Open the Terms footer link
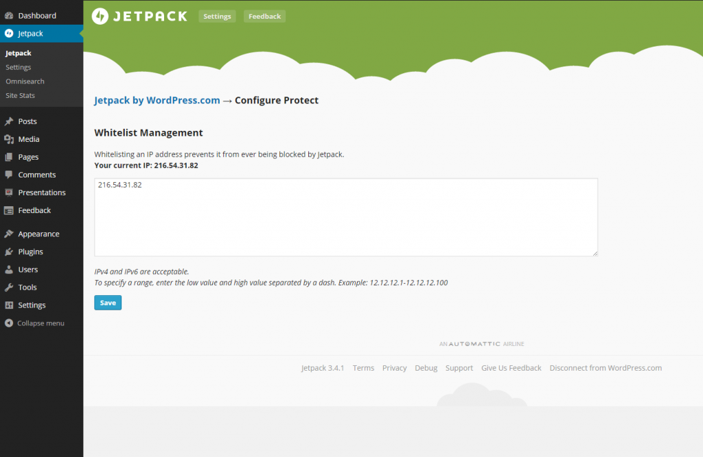Screen dimensions: 703x457 tap(363, 368)
